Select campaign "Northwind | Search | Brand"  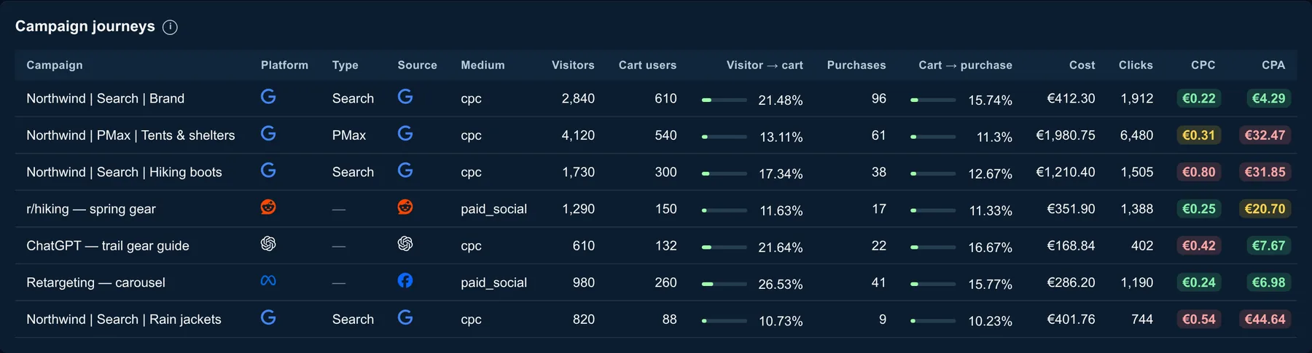tap(105, 98)
